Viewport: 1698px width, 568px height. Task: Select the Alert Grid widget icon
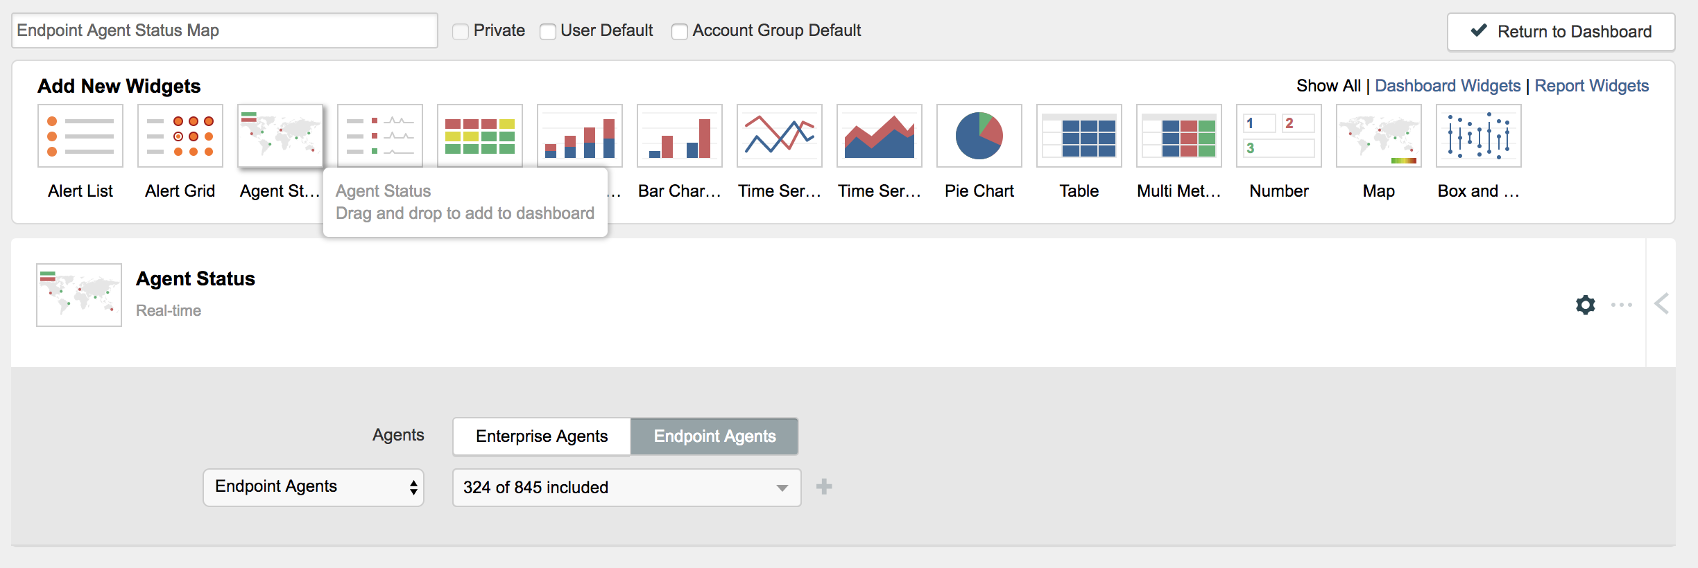pos(180,136)
